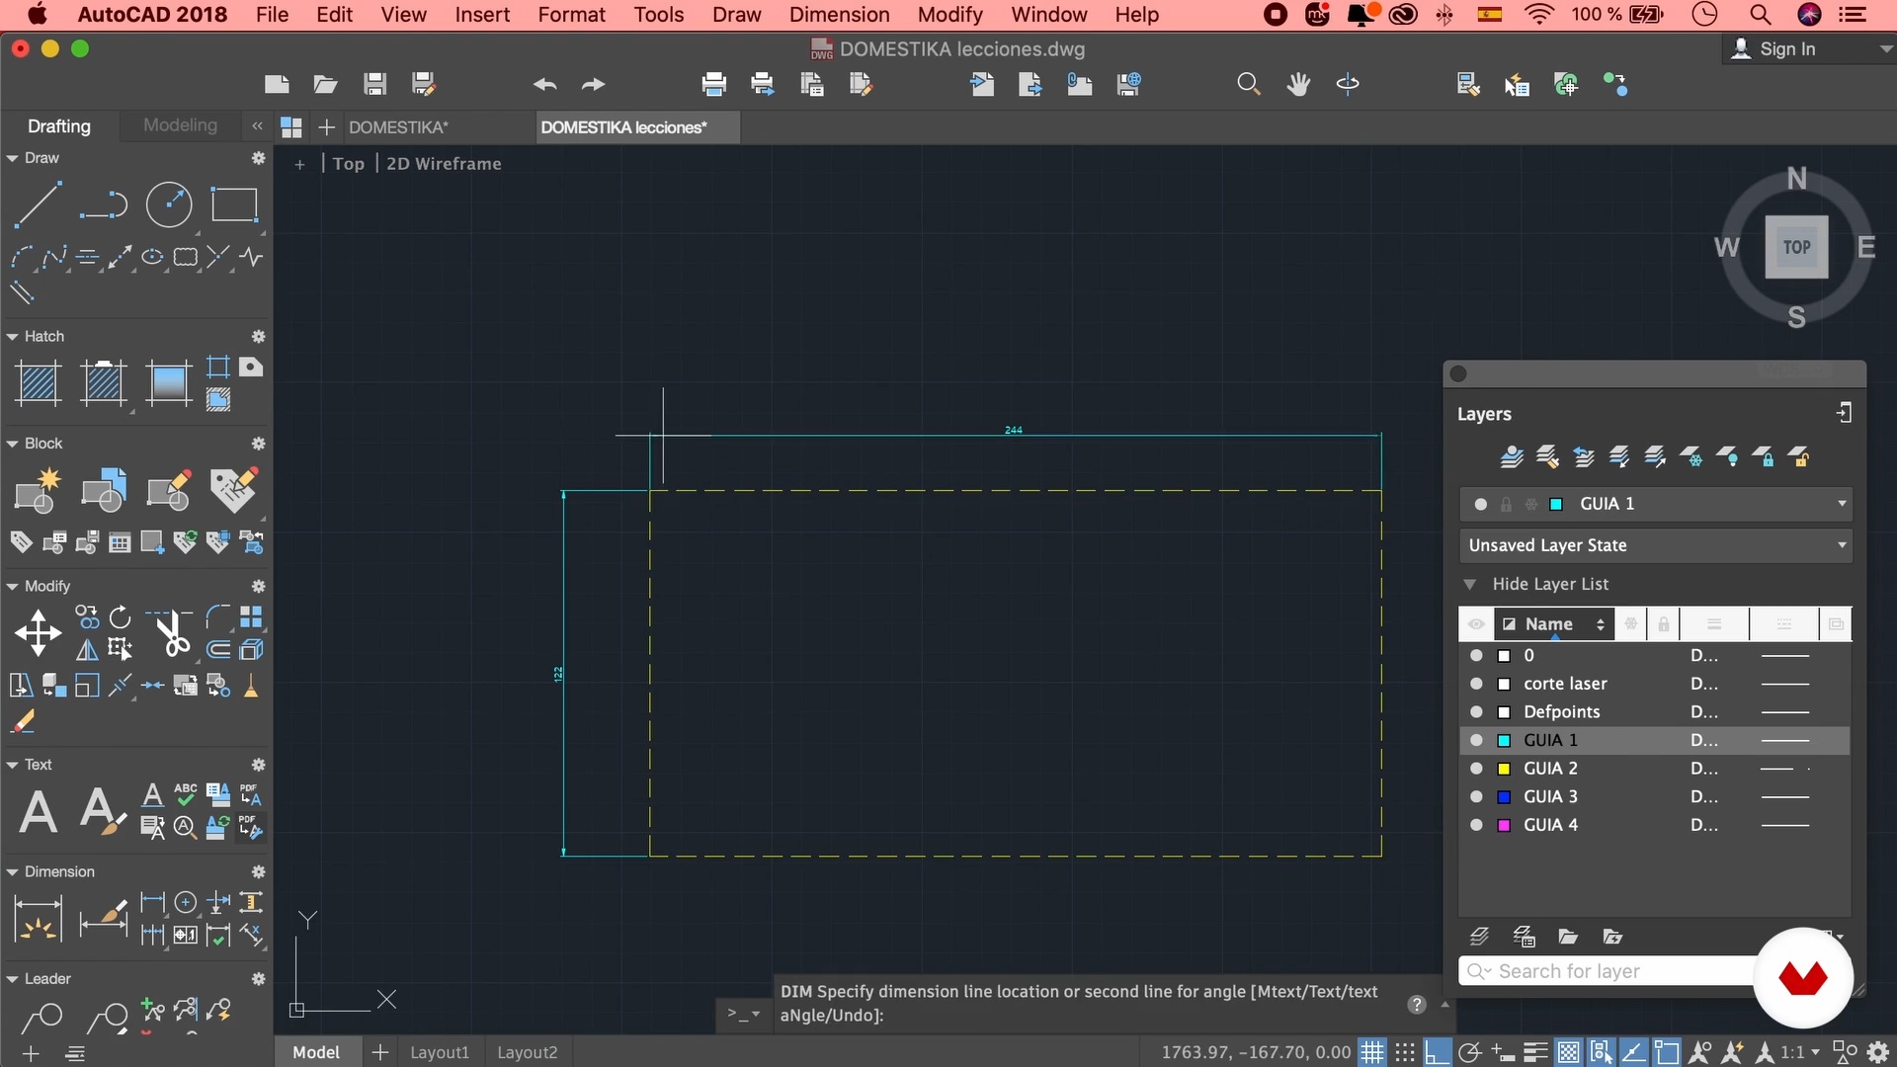Click the Open file folder icon
This screenshot has width=1897, height=1067.
tap(325, 84)
